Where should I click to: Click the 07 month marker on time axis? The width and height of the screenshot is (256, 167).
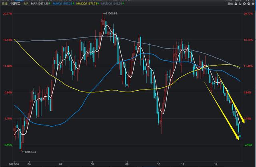coord(61,164)
